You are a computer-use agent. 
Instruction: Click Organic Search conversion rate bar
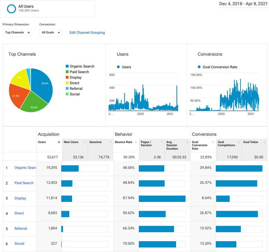tap(239, 168)
